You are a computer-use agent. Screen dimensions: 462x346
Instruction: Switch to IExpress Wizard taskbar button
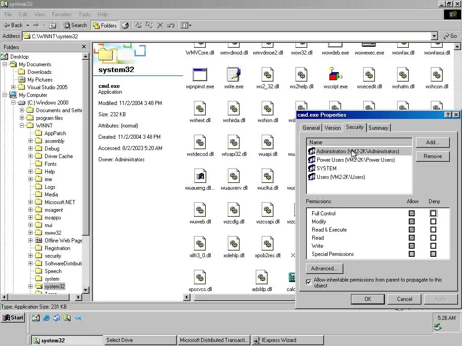point(288,340)
